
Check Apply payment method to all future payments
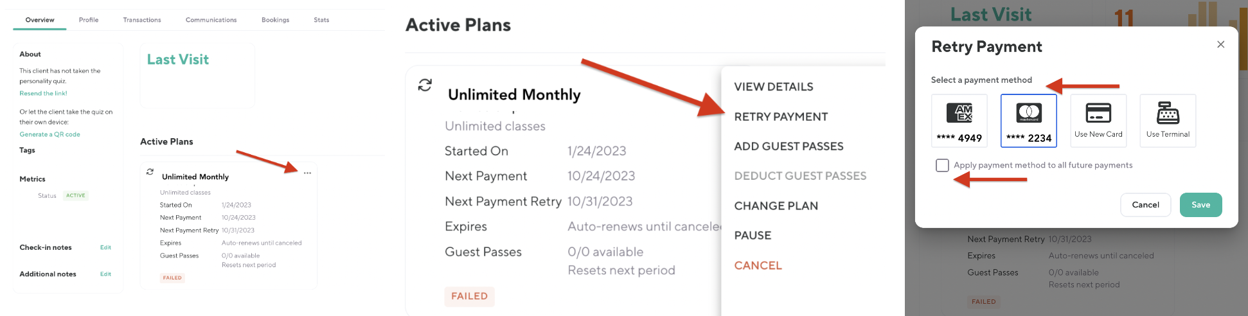pyautogui.click(x=942, y=165)
